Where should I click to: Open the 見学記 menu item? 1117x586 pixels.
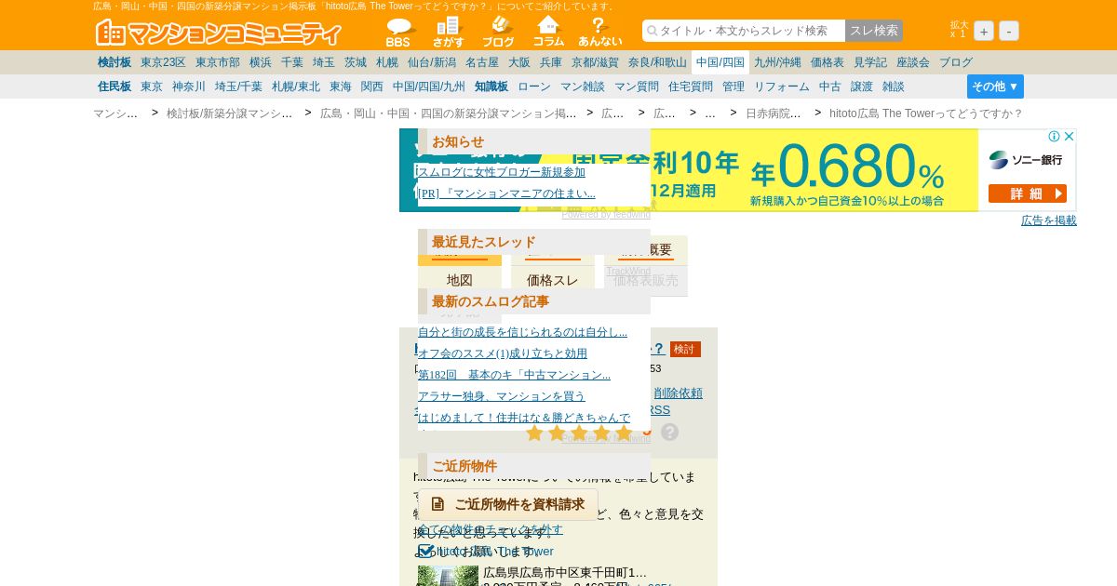pyautogui.click(x=870, y=62)
